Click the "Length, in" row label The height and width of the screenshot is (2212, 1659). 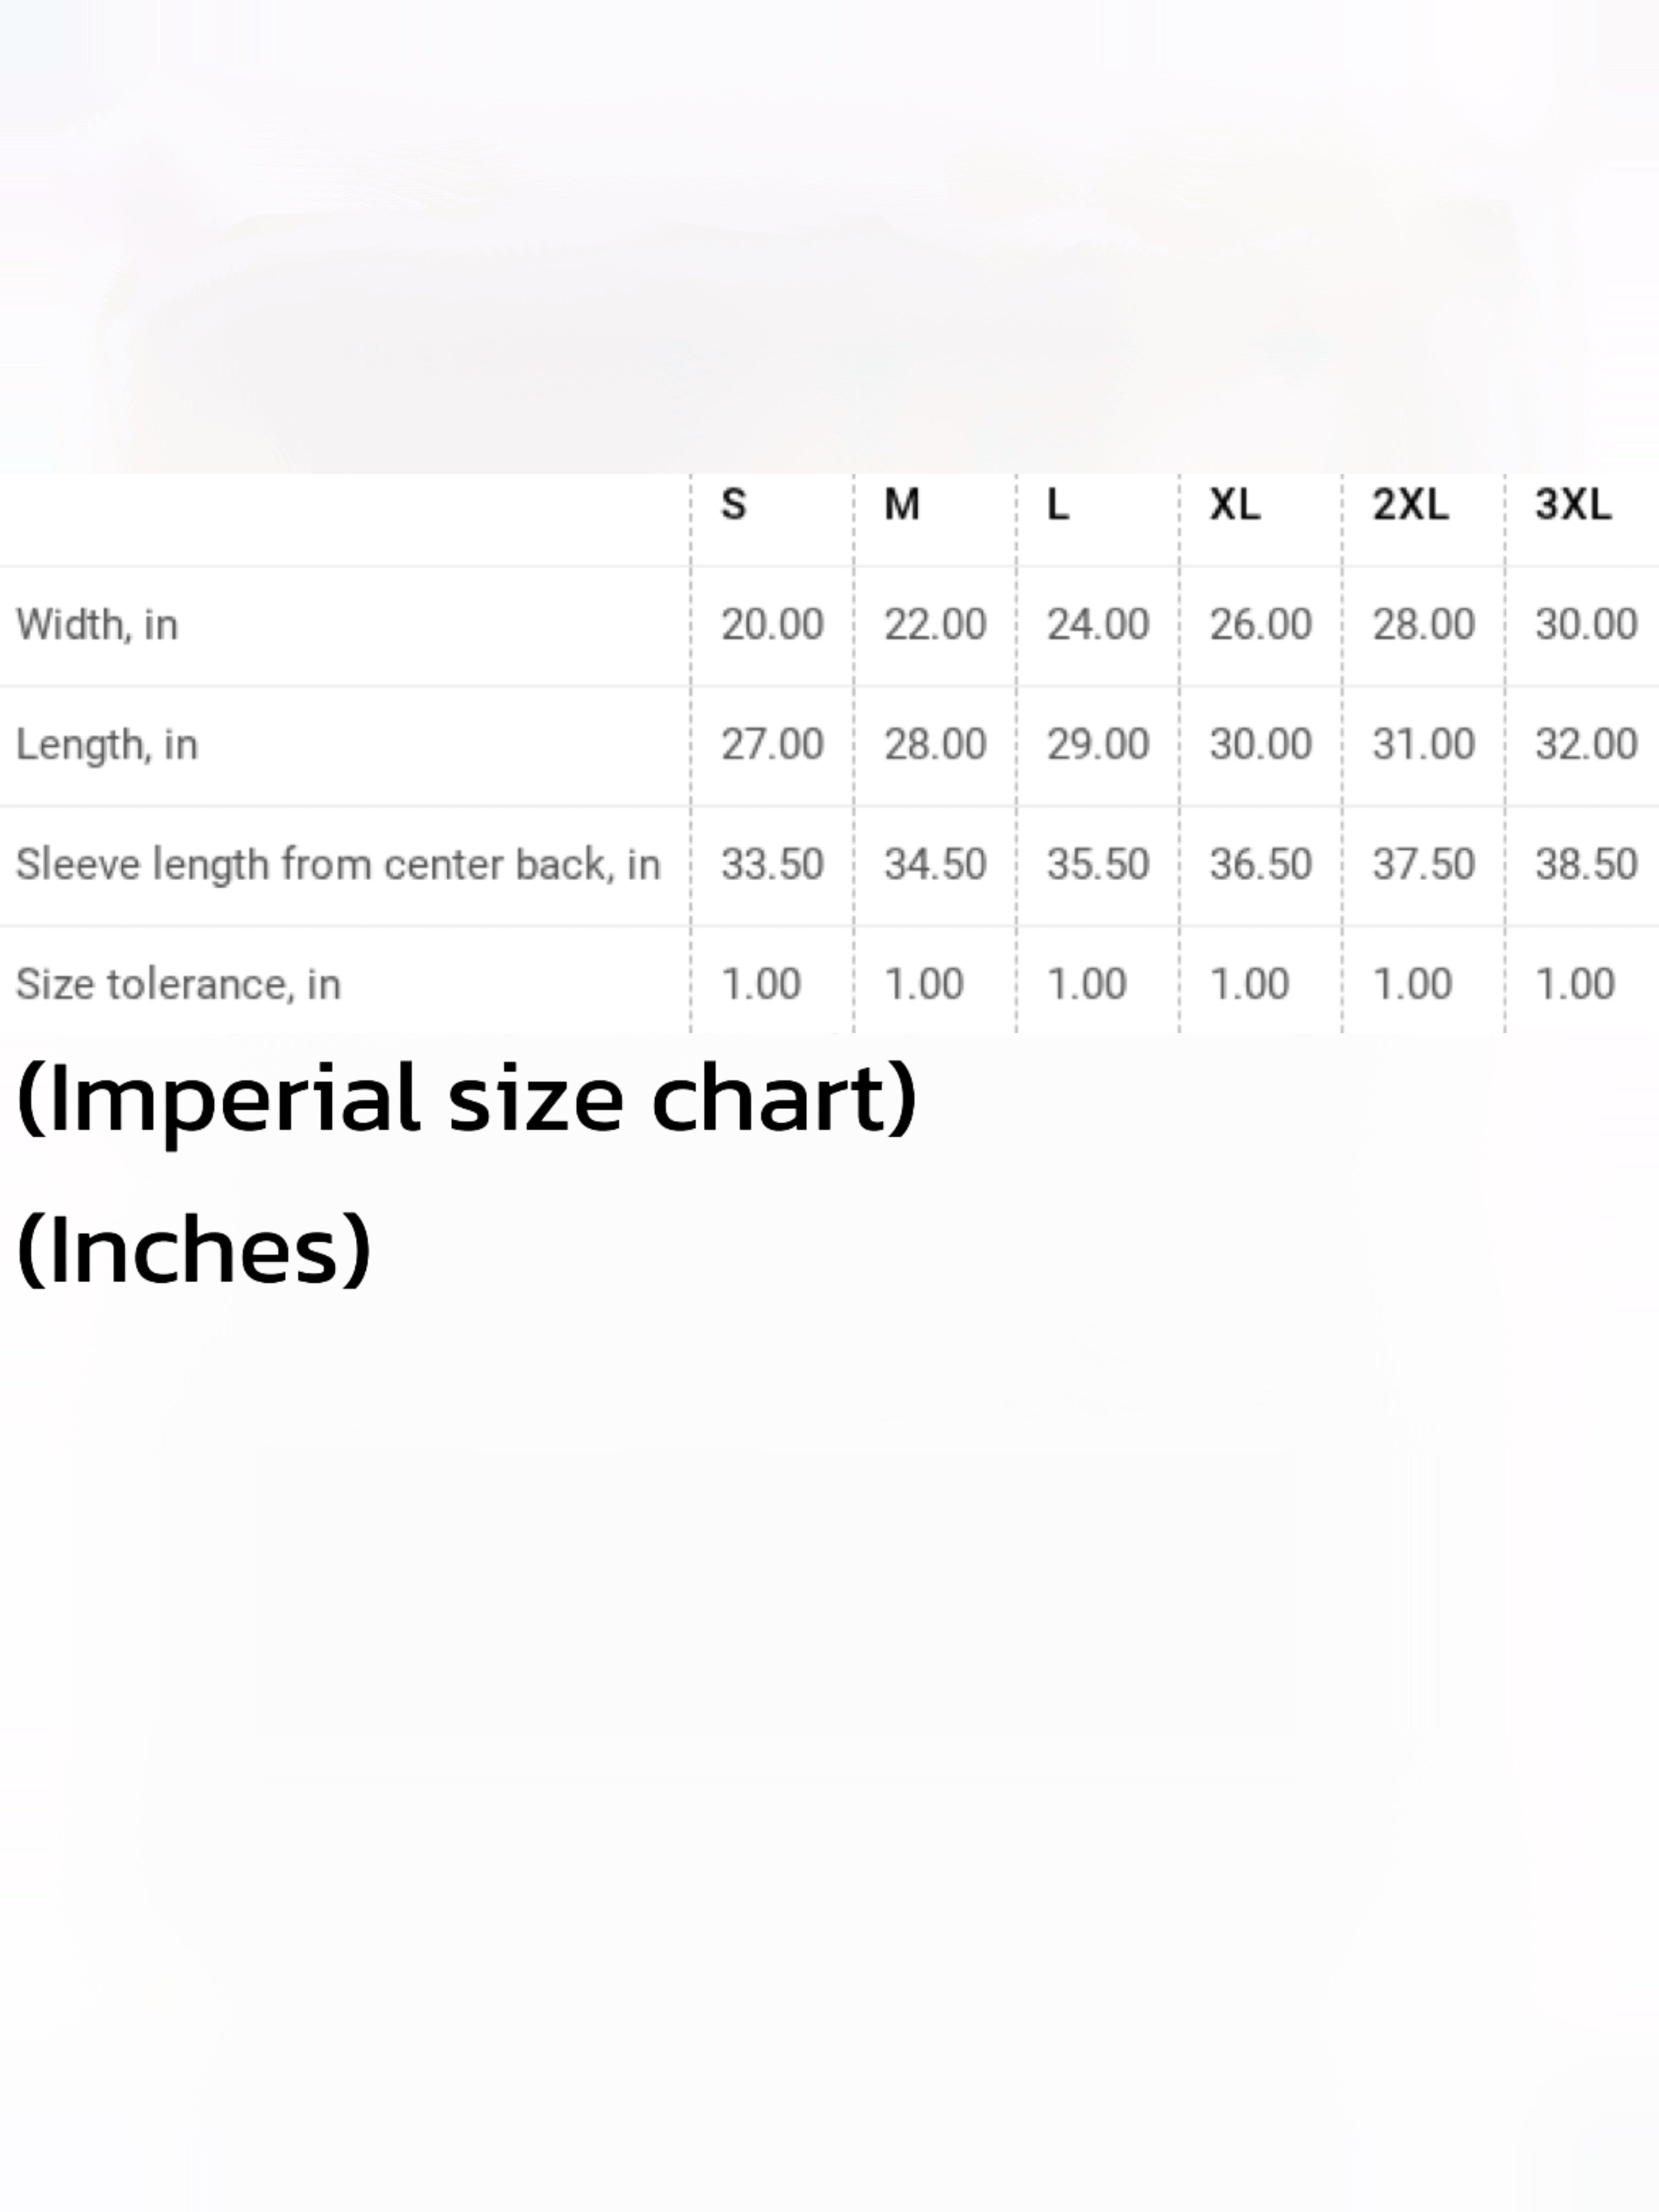point(107,745)
